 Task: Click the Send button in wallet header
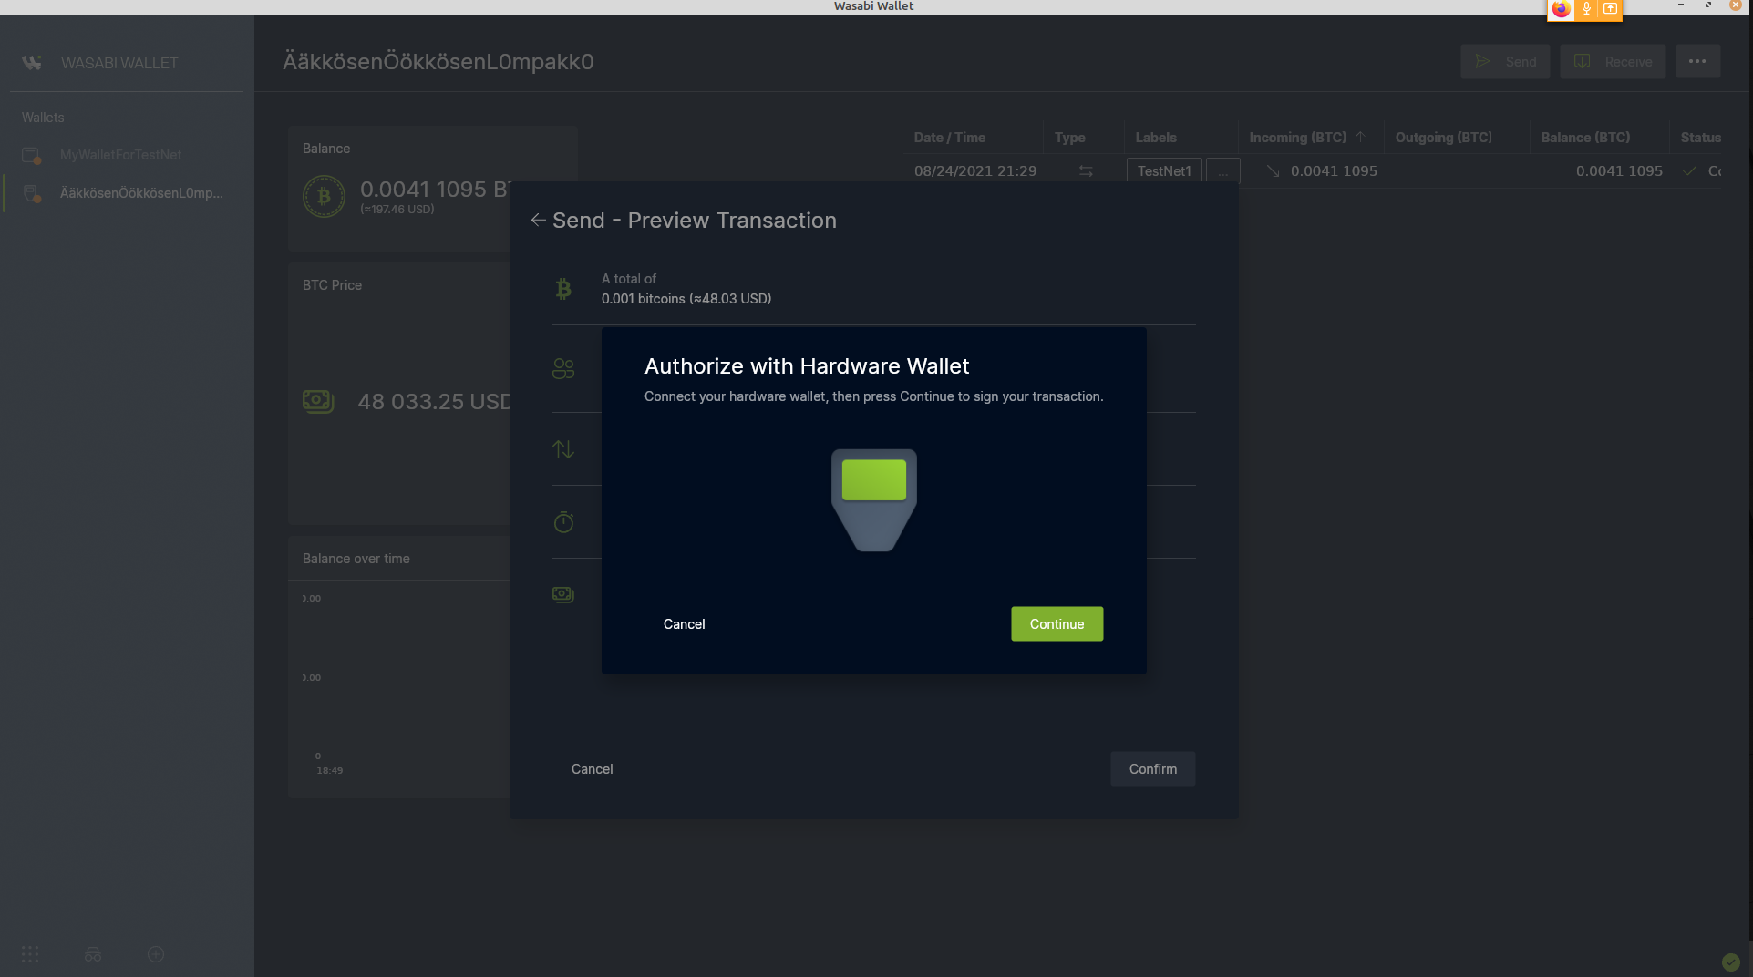pyautogui.click(x=1505, y=61)
